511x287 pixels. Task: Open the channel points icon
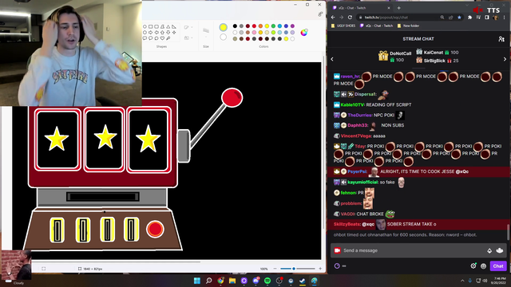point(337,265)
